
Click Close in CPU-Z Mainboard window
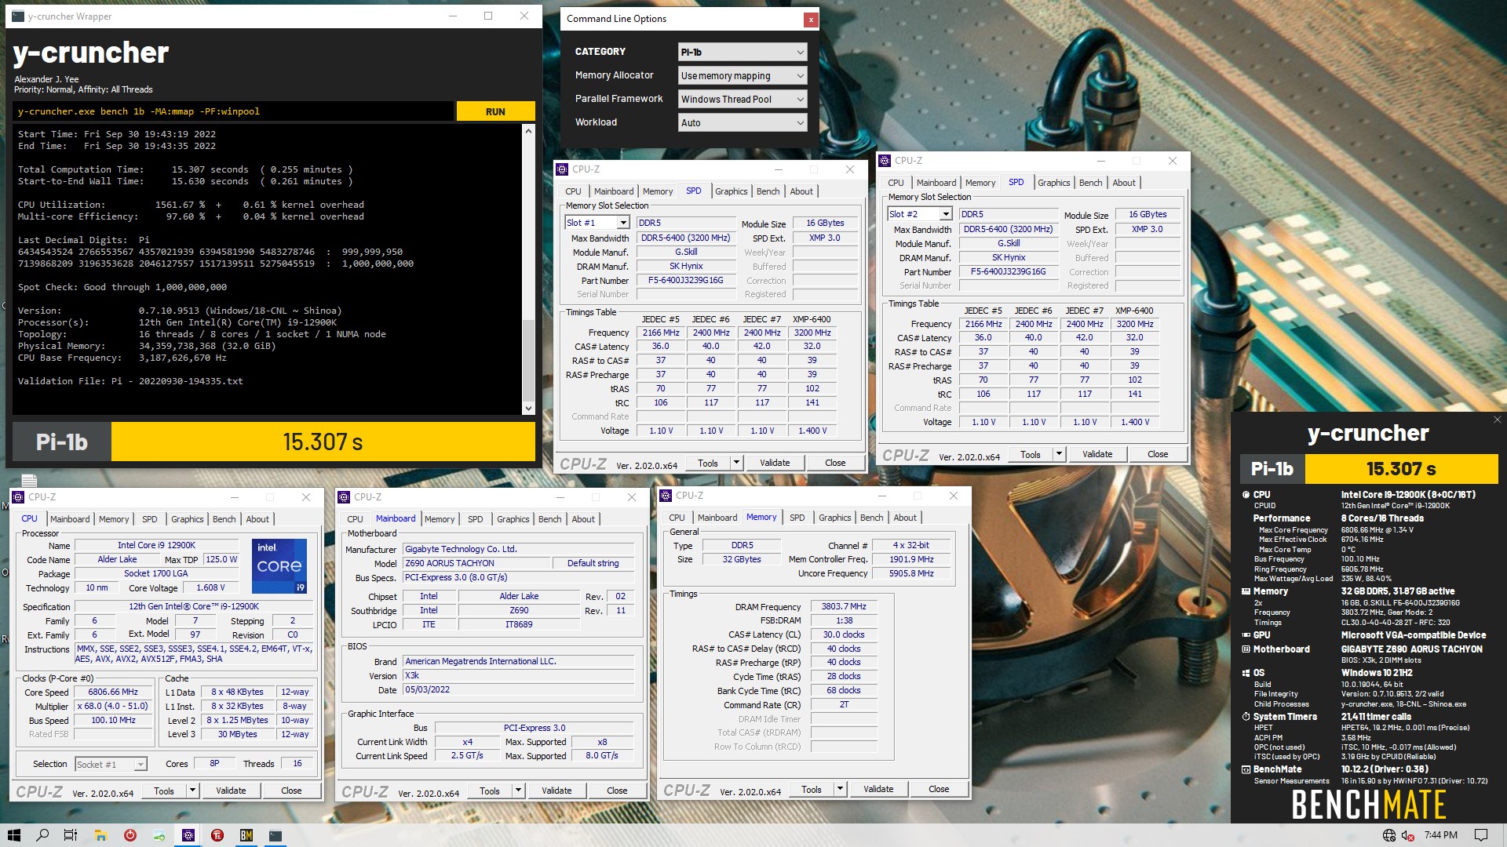617,791
